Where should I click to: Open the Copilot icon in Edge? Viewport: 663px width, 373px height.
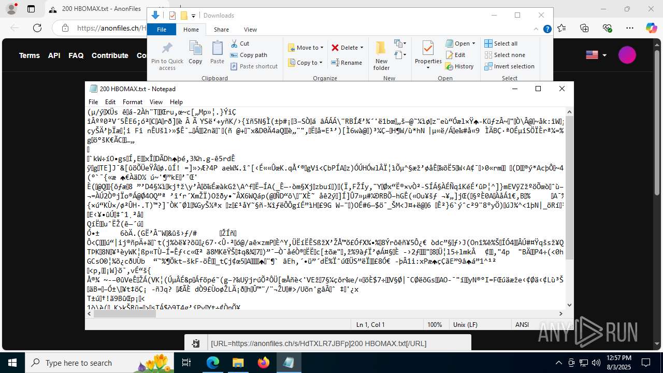[651, 28]
